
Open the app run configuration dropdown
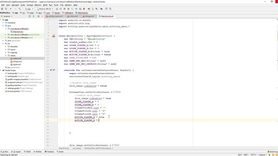pos(29,9)
